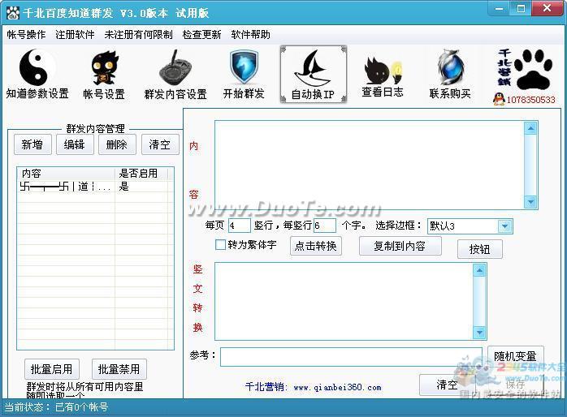The height and width of the screenshot is (417, 567).
Task: Maximize the application window
Action: [x=521, y=9]
